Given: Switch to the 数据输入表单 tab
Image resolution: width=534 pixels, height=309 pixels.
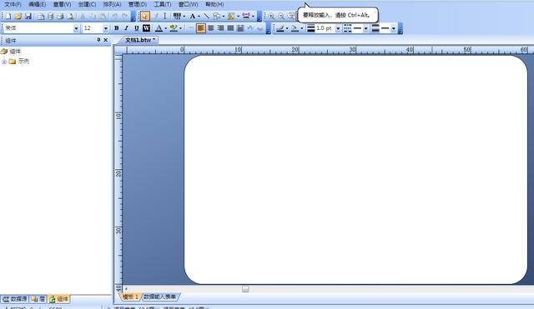Looking at the screenshot, I should (159, 297).
